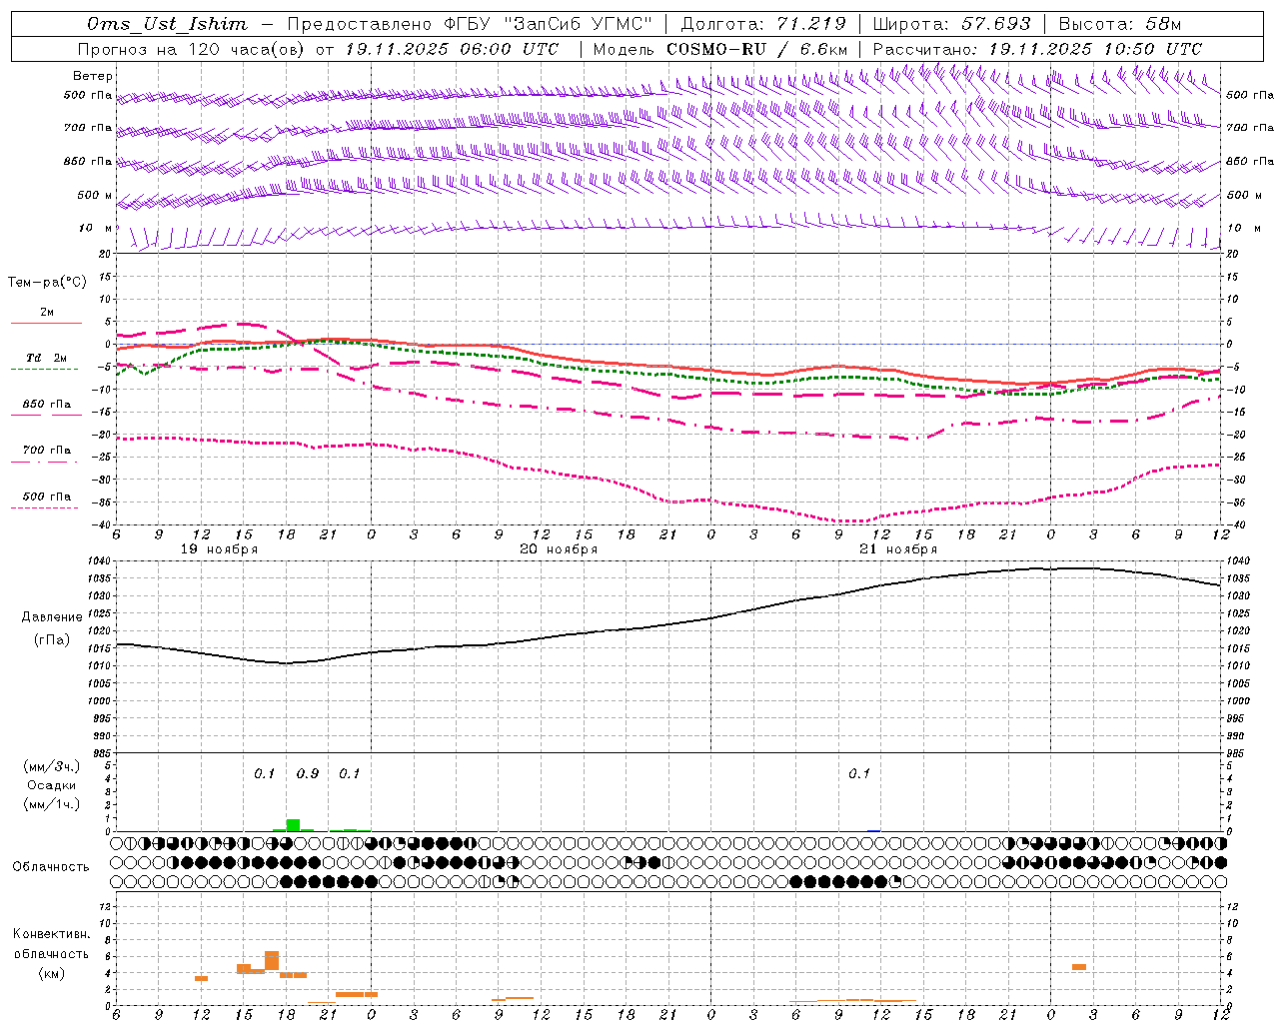Click the 0.9 precipitation amount value
The image size is (1279, 1023).
coord(308,773)
